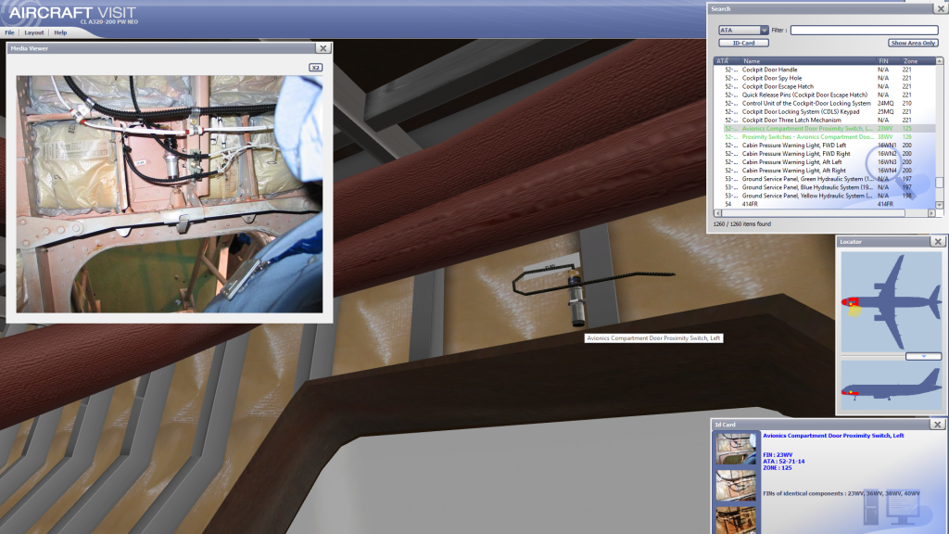
Task: Sort results by the Name column header
Action: (x=808, y=61)
